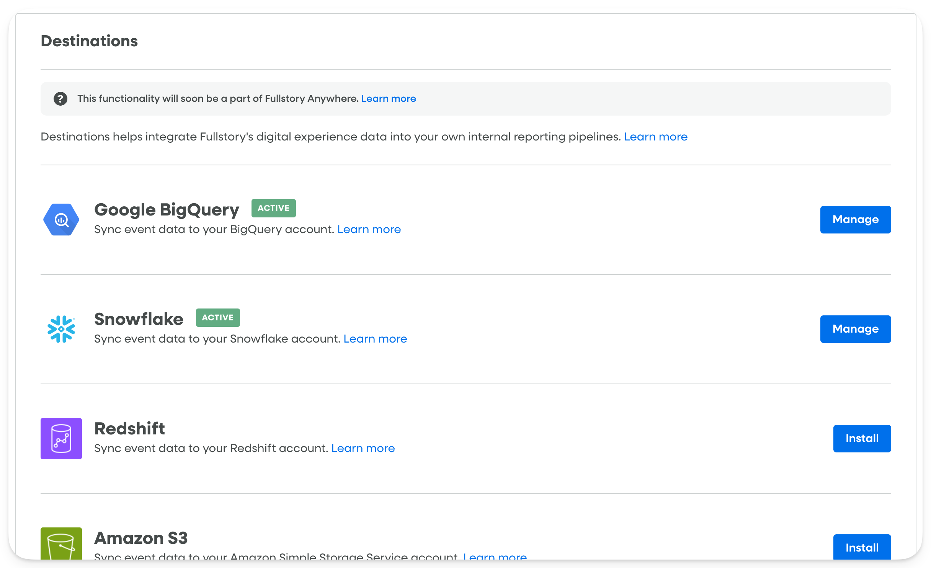Click the green Amazon S3 bucket icon

point(61,544)
